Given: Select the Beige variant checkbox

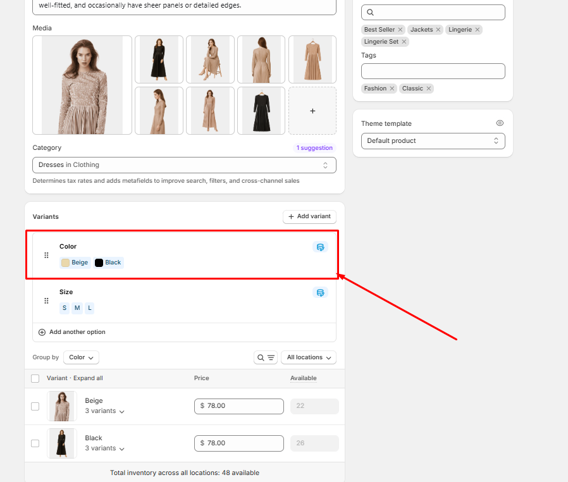Looking at the screenshot, I should pyautogui.click(x=35, y=406).
